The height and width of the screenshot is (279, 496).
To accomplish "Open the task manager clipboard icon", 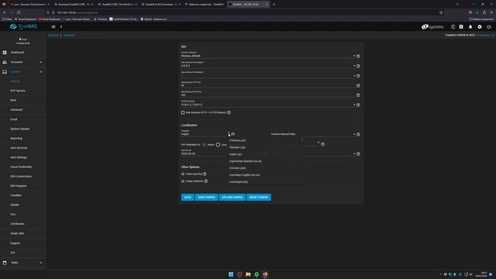I will [x=461, y=27].
